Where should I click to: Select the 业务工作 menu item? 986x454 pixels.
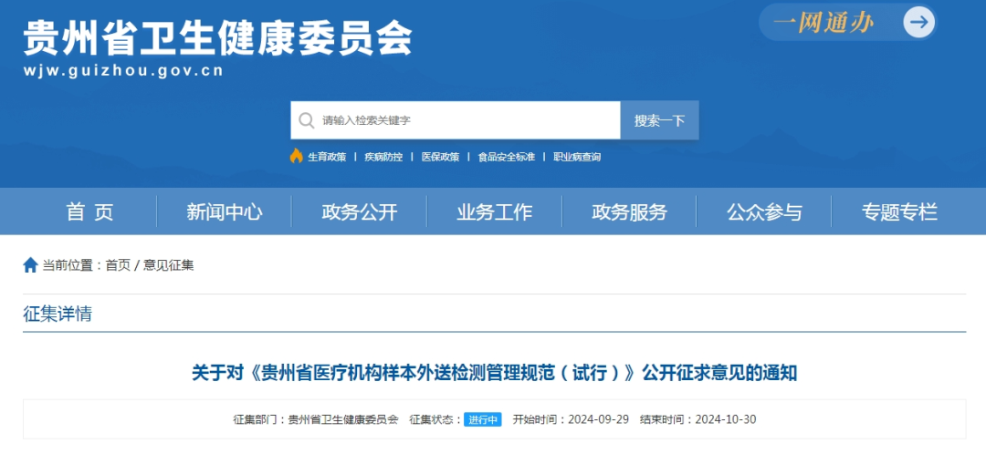494,212
